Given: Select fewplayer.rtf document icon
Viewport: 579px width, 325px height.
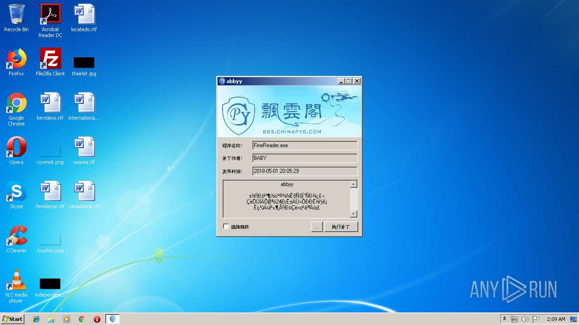Looking at the screenshot, I should [x=50, y=195].
